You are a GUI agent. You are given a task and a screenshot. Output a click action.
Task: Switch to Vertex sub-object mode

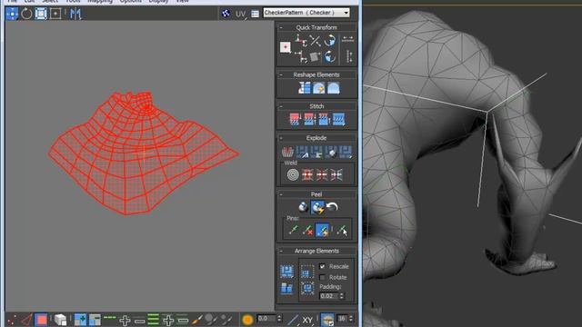tap(12, 320)
